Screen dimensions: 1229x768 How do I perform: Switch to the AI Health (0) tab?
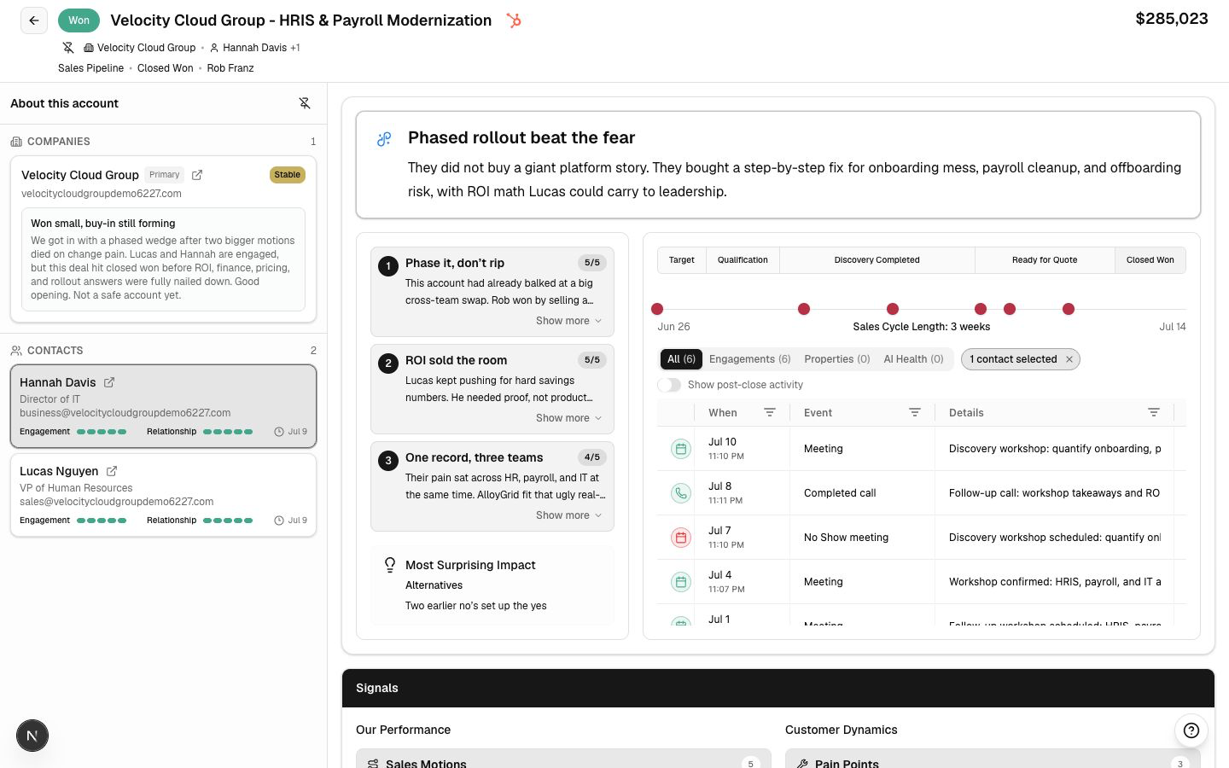(913, 359)
